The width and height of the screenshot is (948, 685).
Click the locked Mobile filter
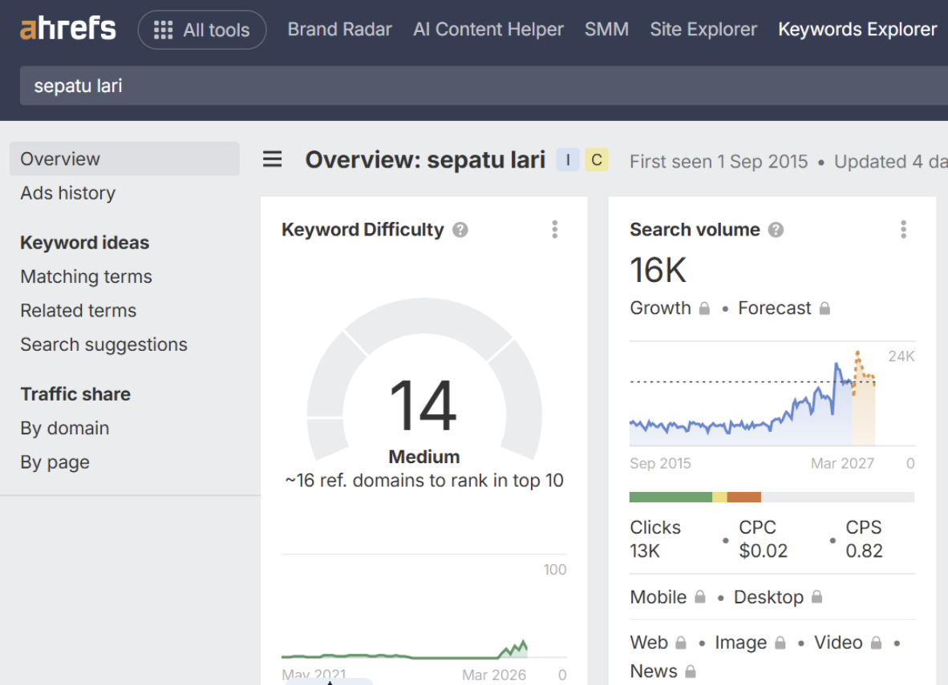(667, 597)
